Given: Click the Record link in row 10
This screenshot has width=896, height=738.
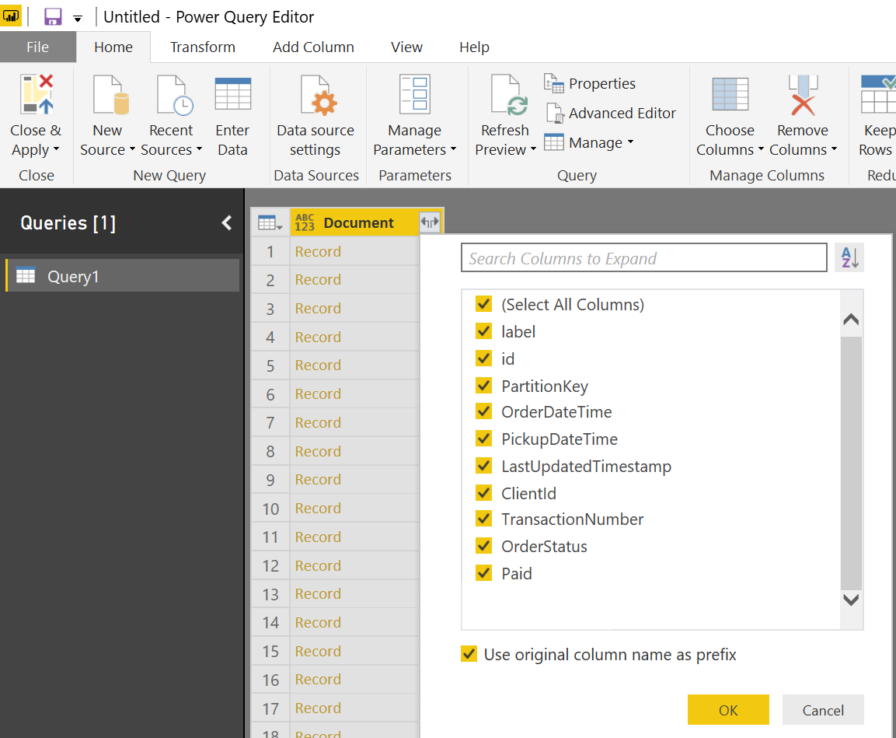Looking at the screenshot, I should 318,508.
